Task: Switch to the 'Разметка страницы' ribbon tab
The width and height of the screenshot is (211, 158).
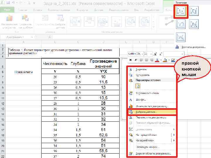Action: tap(59, 10)
